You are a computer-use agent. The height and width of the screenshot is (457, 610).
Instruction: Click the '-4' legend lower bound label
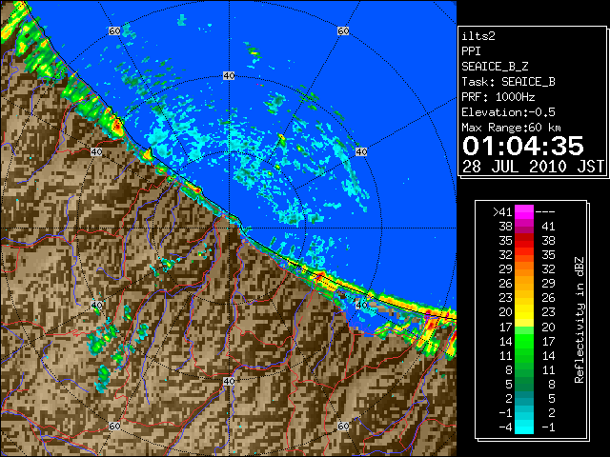coord(505,427)
